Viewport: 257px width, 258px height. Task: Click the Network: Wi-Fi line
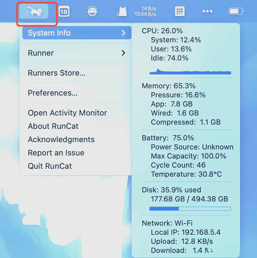167,223
